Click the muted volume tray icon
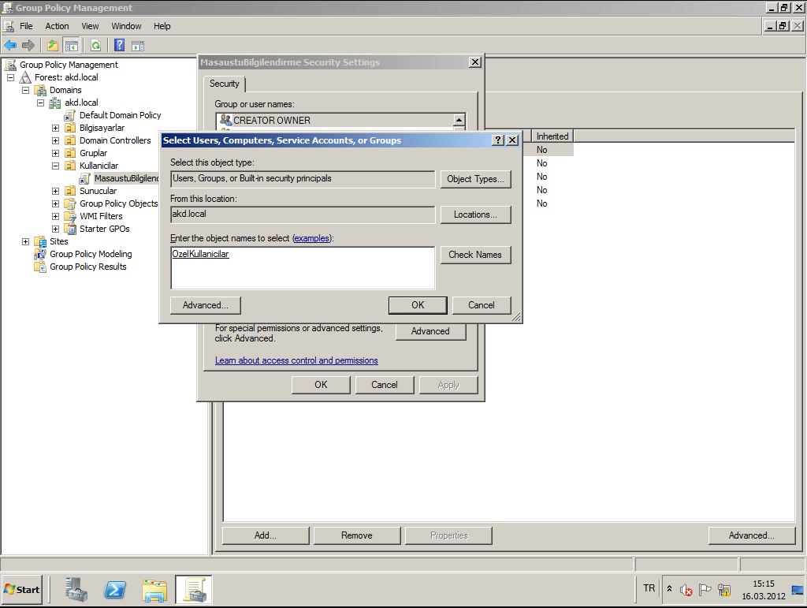This screenshot has width=807, height=608. click(x=686, y=589)
